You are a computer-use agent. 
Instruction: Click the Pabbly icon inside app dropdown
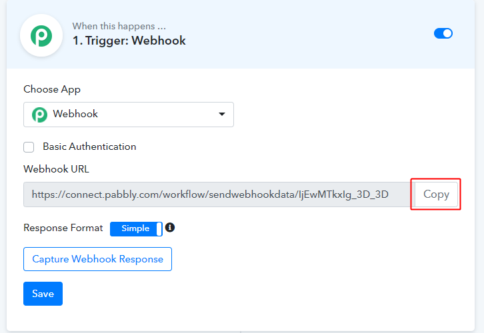(x=39, y=115)
